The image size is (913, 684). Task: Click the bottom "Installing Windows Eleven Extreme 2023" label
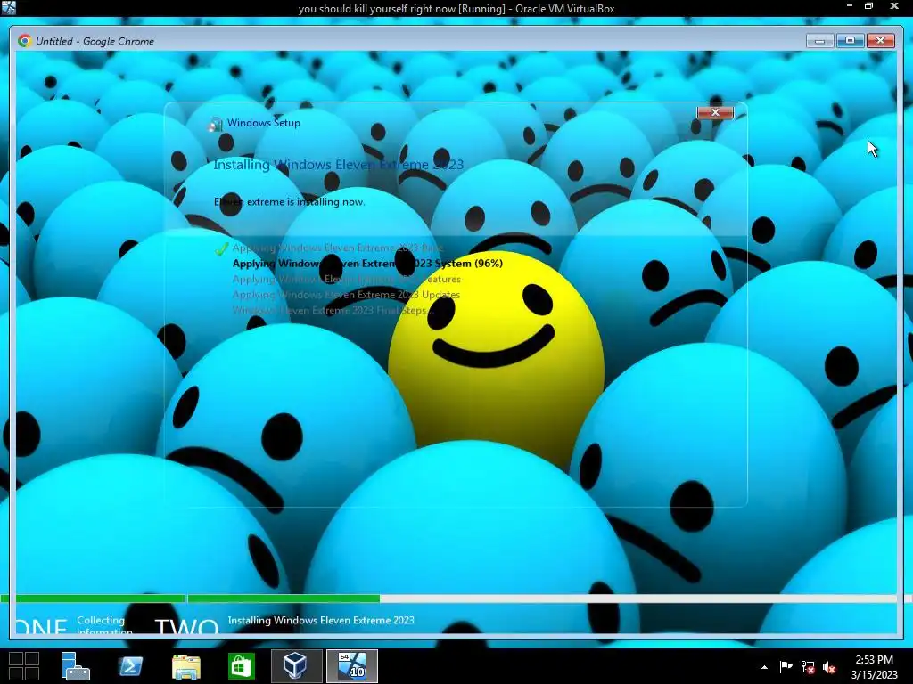(321, 620)
